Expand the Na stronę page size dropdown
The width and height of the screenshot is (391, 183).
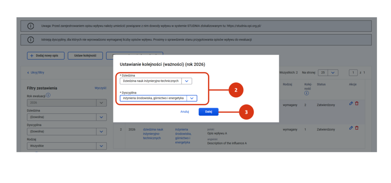(333, 72)
